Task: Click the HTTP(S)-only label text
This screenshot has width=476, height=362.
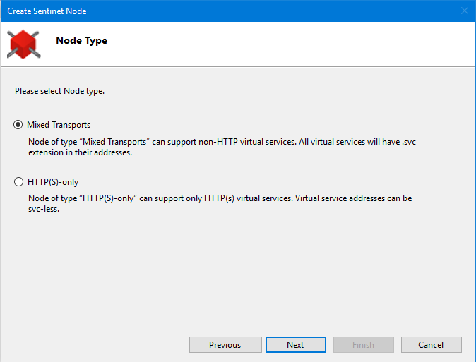Action: tap(53, 182)
